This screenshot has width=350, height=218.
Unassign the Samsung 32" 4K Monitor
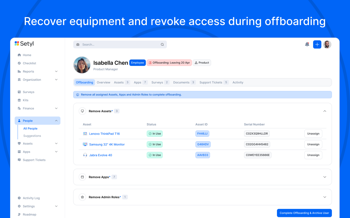pyautogui.click(x=313, y=144)
